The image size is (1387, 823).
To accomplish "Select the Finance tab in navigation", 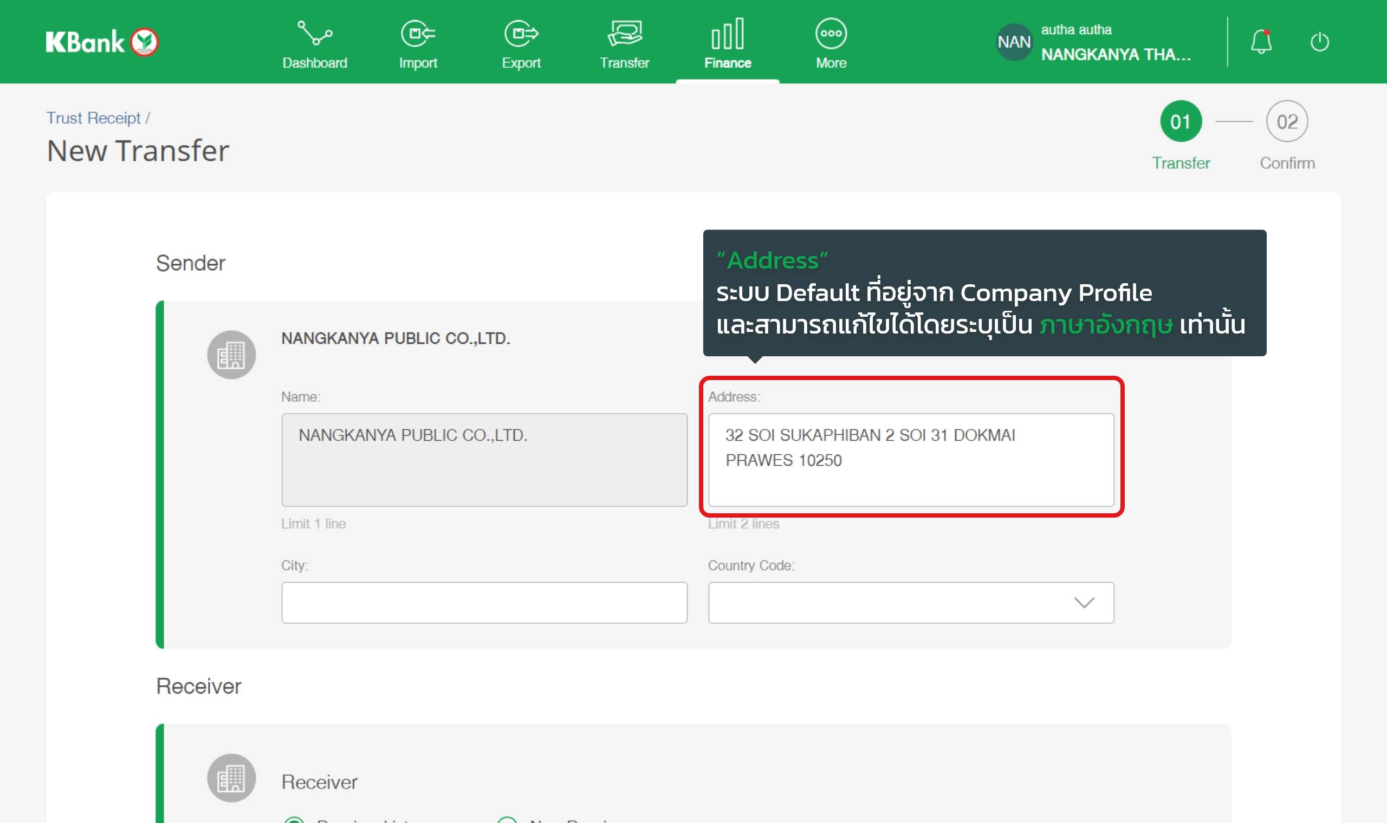I will (x=727, y=43).
